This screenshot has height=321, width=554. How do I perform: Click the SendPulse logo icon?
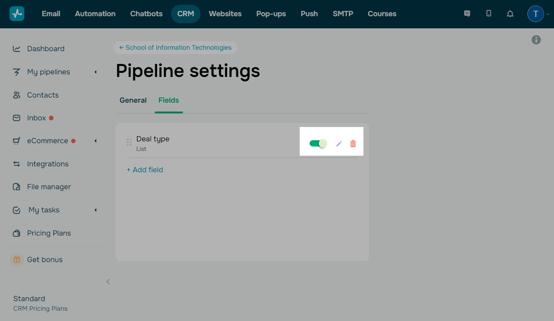tap(17, 14)
